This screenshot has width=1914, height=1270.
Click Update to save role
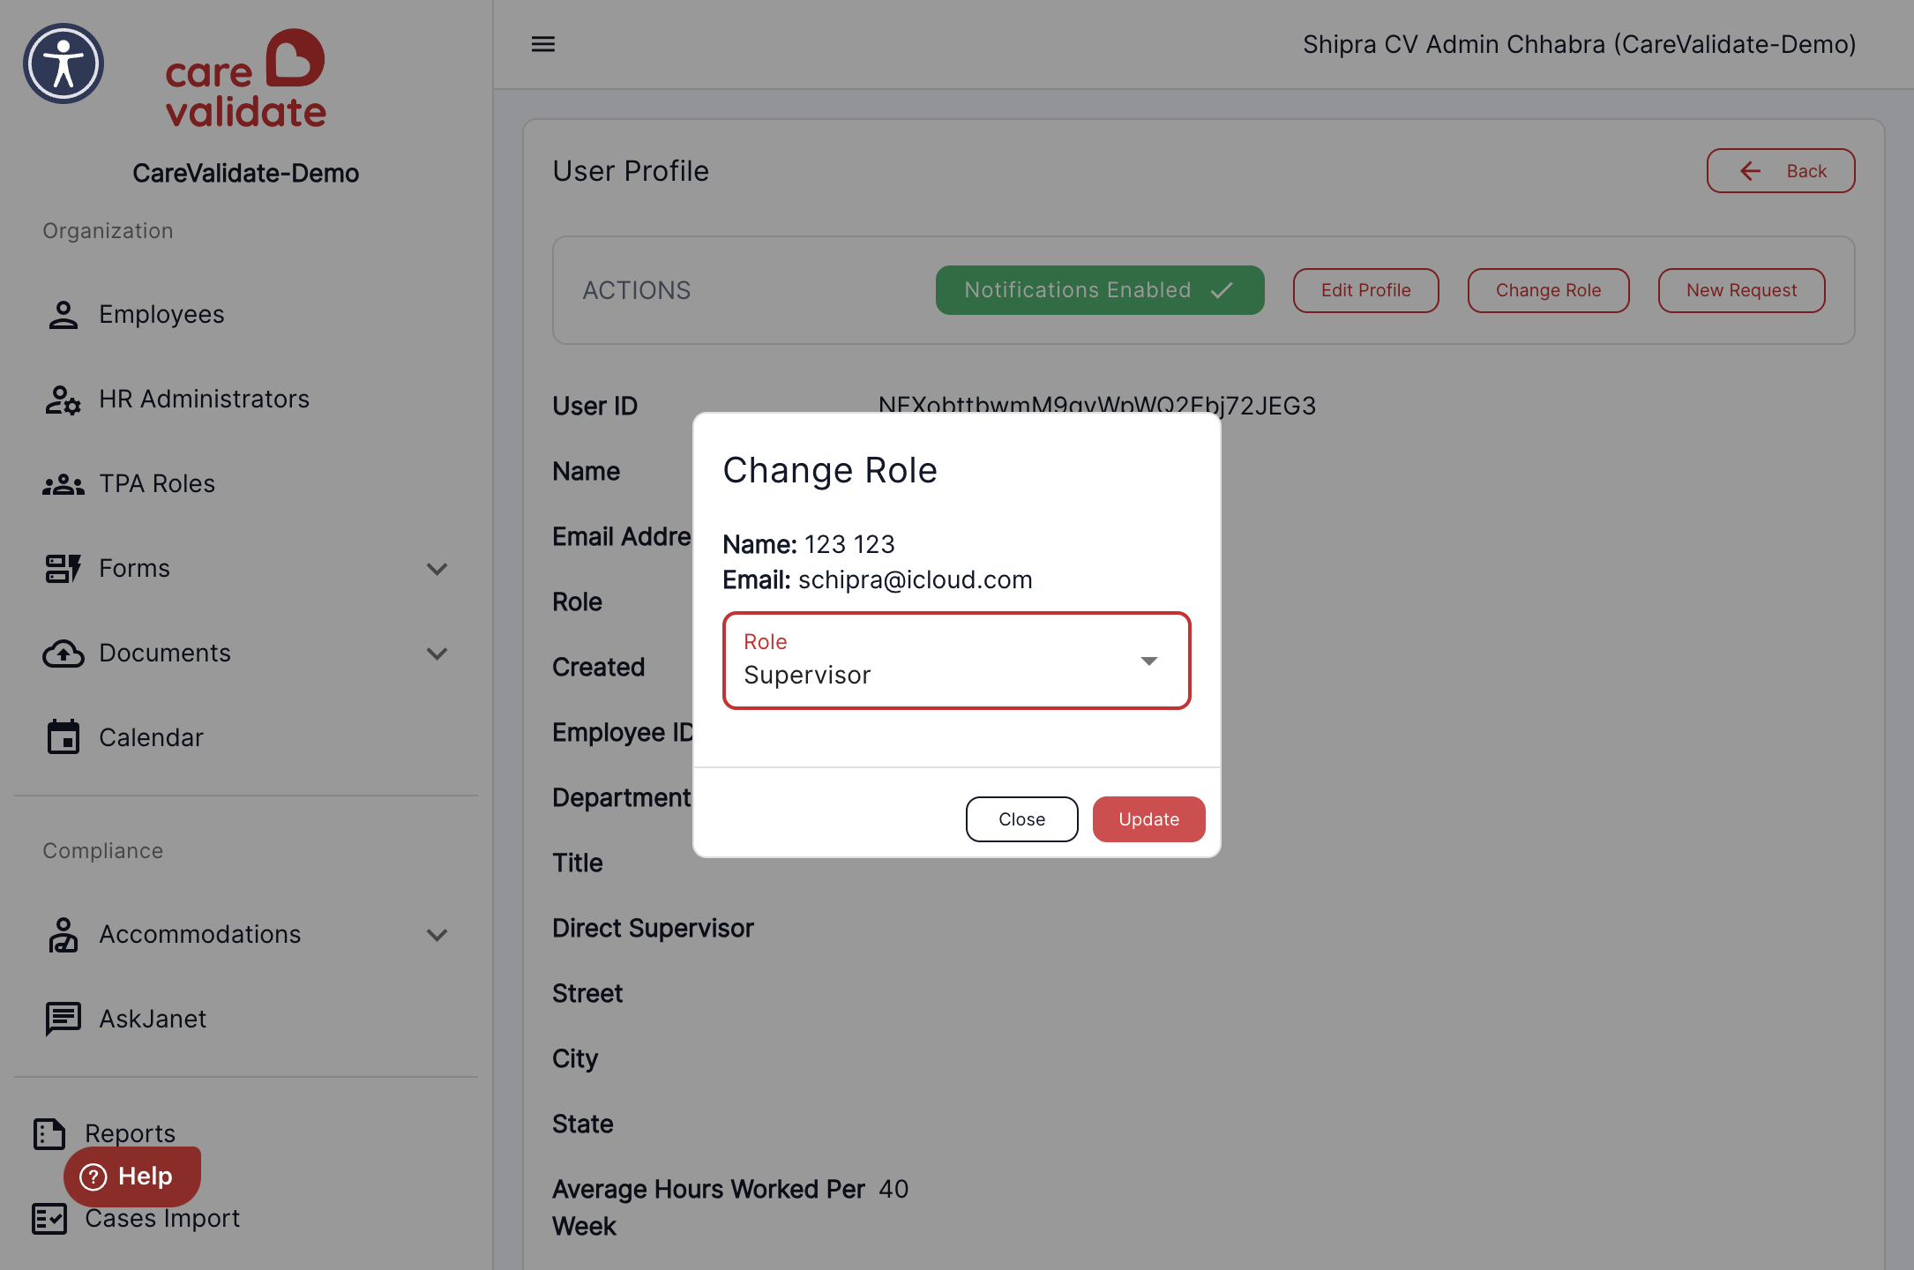tap(1149, 819)
